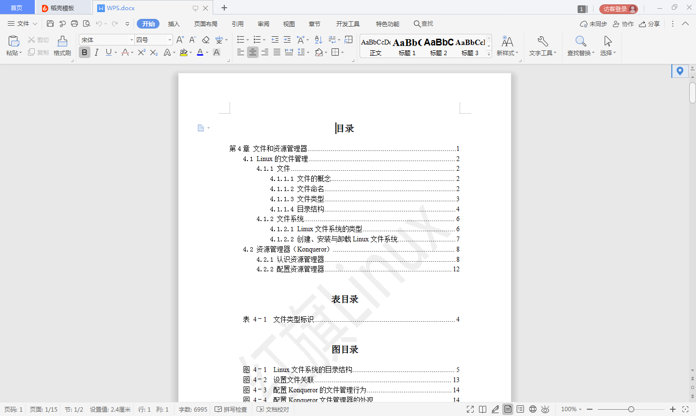Click the Find and Replace magnifier icon
This screenshot has height=416, width=696.
(x=581, y=41)
